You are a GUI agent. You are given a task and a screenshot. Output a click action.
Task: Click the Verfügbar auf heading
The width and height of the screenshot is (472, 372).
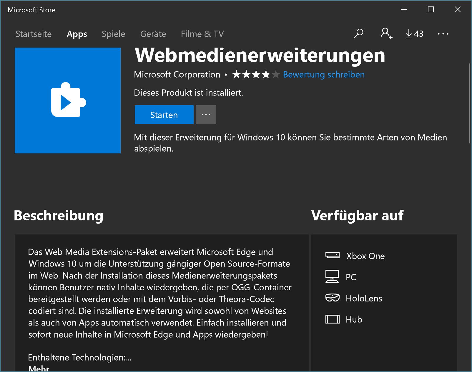click(357, 215)
